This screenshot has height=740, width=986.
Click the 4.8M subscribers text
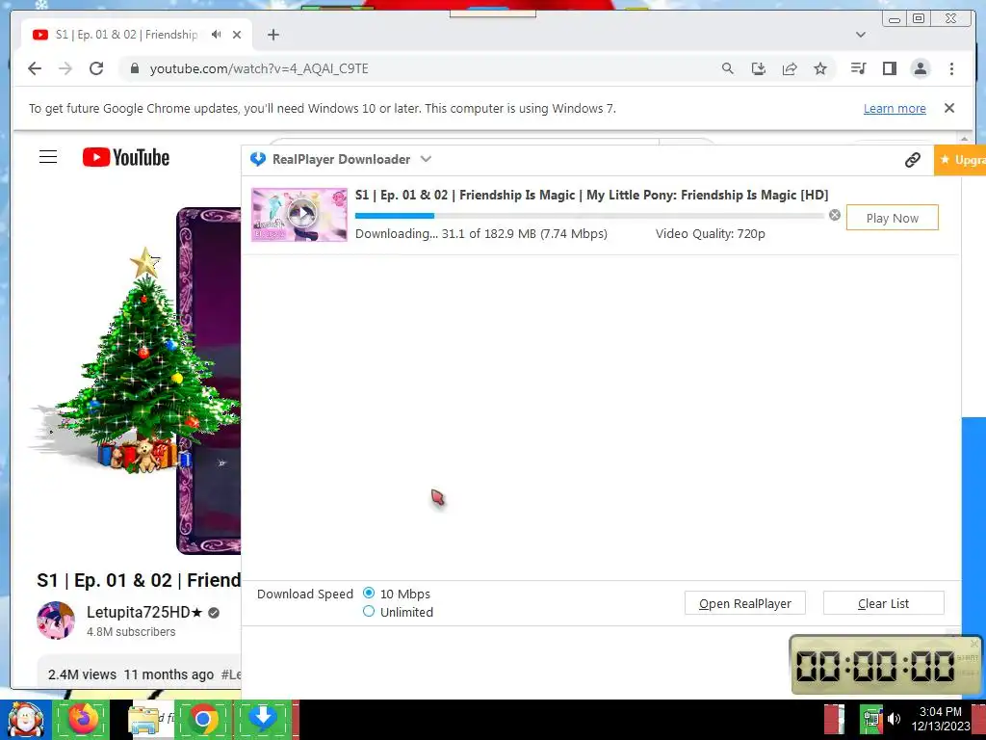[131, 632]
